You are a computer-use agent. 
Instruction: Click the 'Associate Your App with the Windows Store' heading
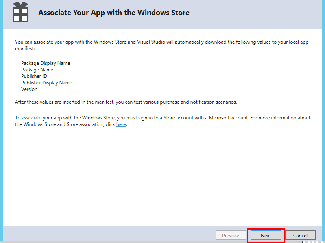(114, 13)
